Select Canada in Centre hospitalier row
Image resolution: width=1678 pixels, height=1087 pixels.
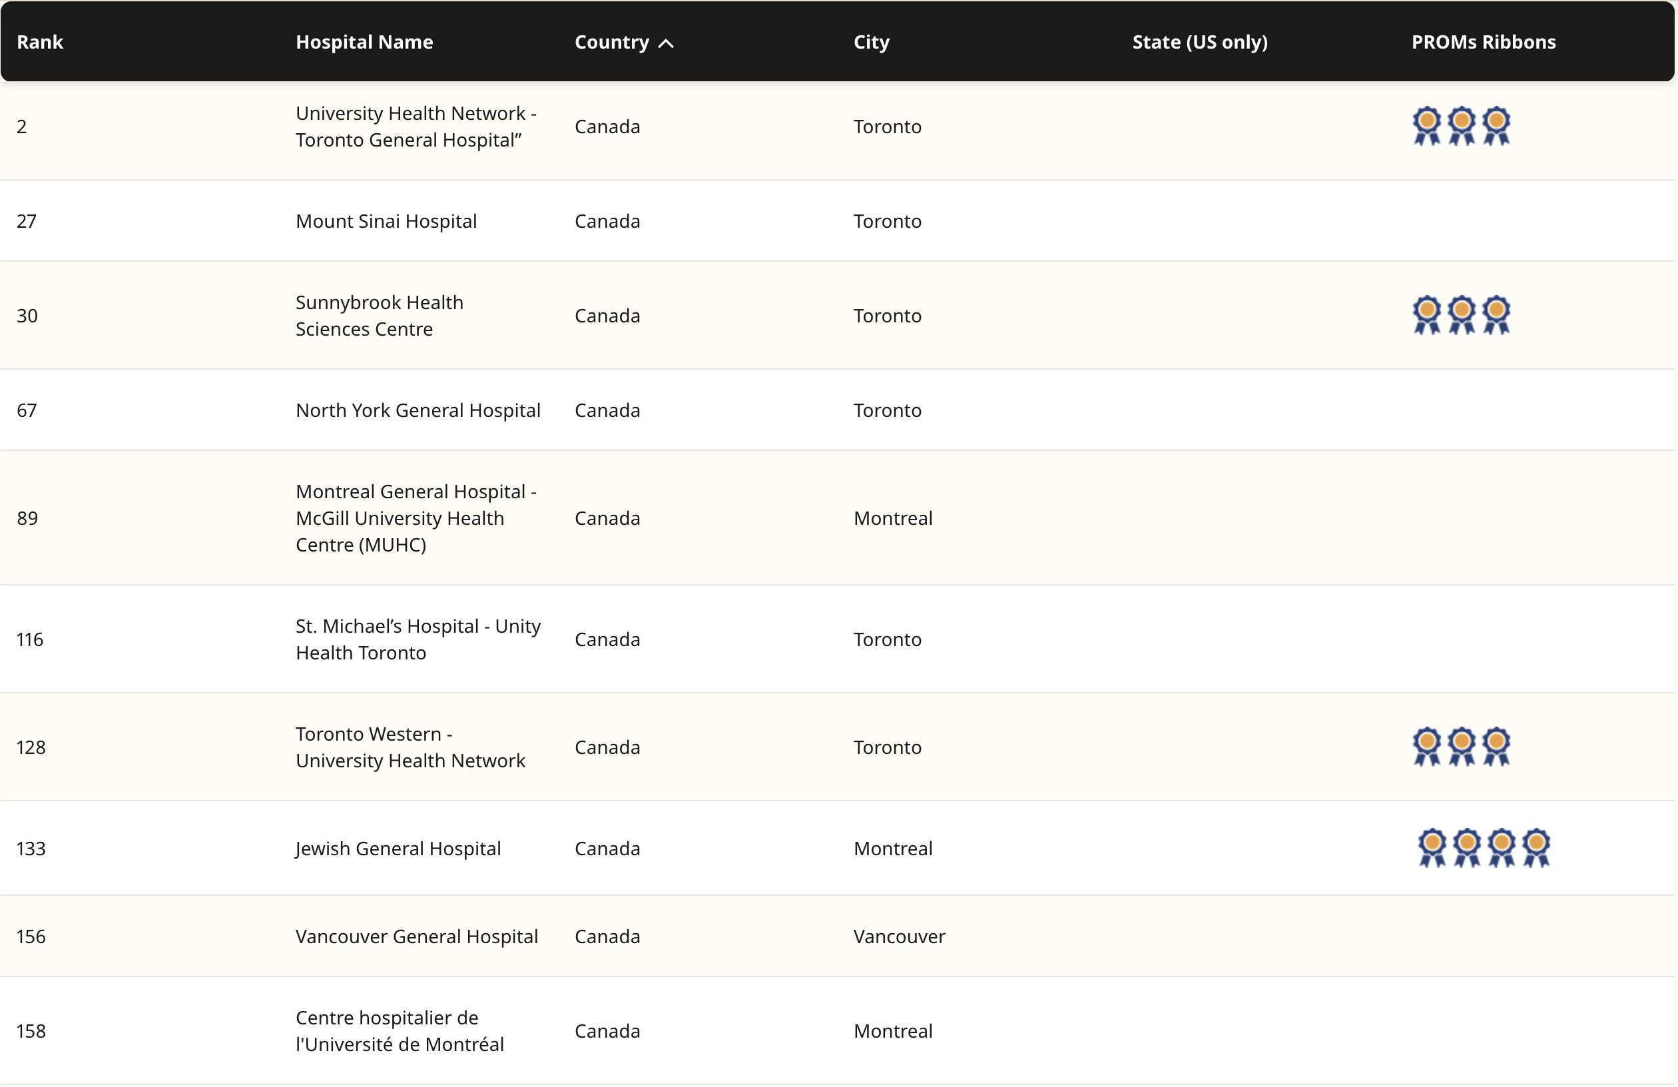tap(608, 1030)
